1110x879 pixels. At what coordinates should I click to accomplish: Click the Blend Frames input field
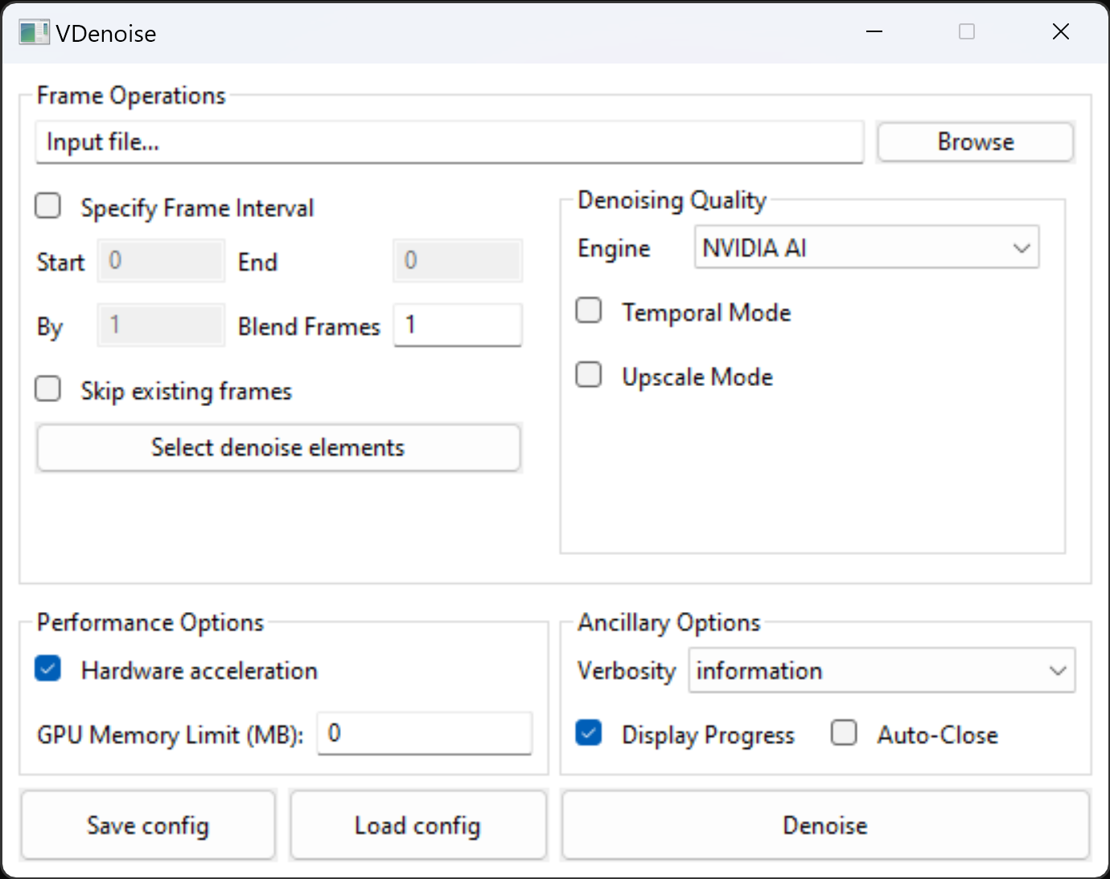pyautogui.click(x=457, y=325)
